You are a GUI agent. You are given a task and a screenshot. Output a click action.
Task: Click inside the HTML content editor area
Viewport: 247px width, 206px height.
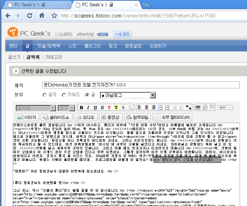click(x=126, y=164)
